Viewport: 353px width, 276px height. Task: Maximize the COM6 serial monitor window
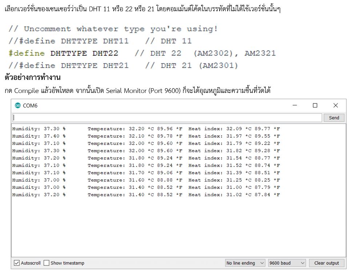[x=315, y=106]
